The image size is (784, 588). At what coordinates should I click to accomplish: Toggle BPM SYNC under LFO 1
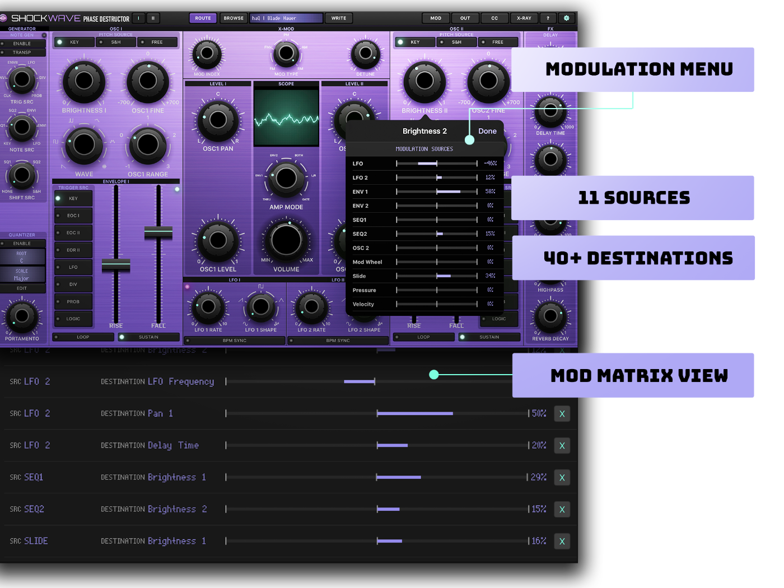click(235, 340)
